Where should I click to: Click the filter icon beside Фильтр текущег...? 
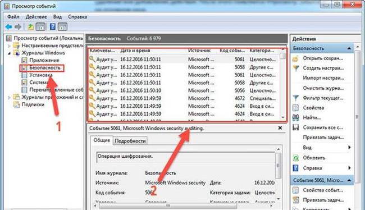click(x=295, y=98)
